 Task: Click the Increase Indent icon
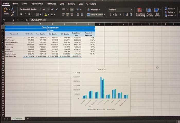[82, 15]
